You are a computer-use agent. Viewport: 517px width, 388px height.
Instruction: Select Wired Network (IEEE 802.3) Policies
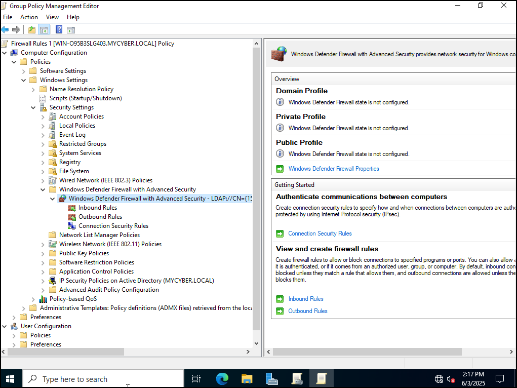105,180
